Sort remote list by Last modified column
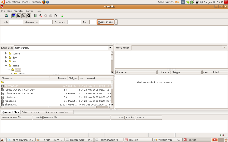Screen dimensions: 228x142 coord(215,72)
